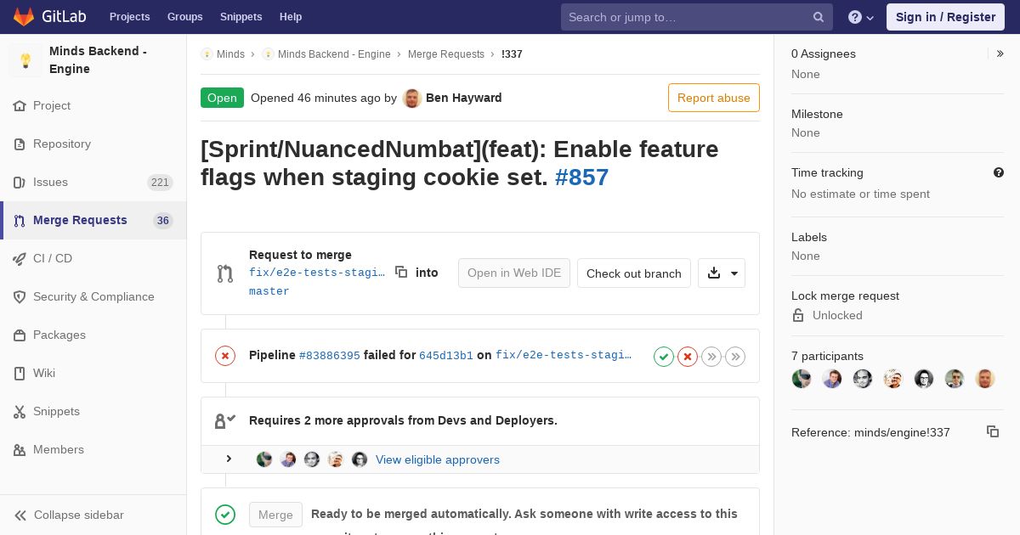Open Wiki in the sidebar
1020x535 pixels.
93,373
